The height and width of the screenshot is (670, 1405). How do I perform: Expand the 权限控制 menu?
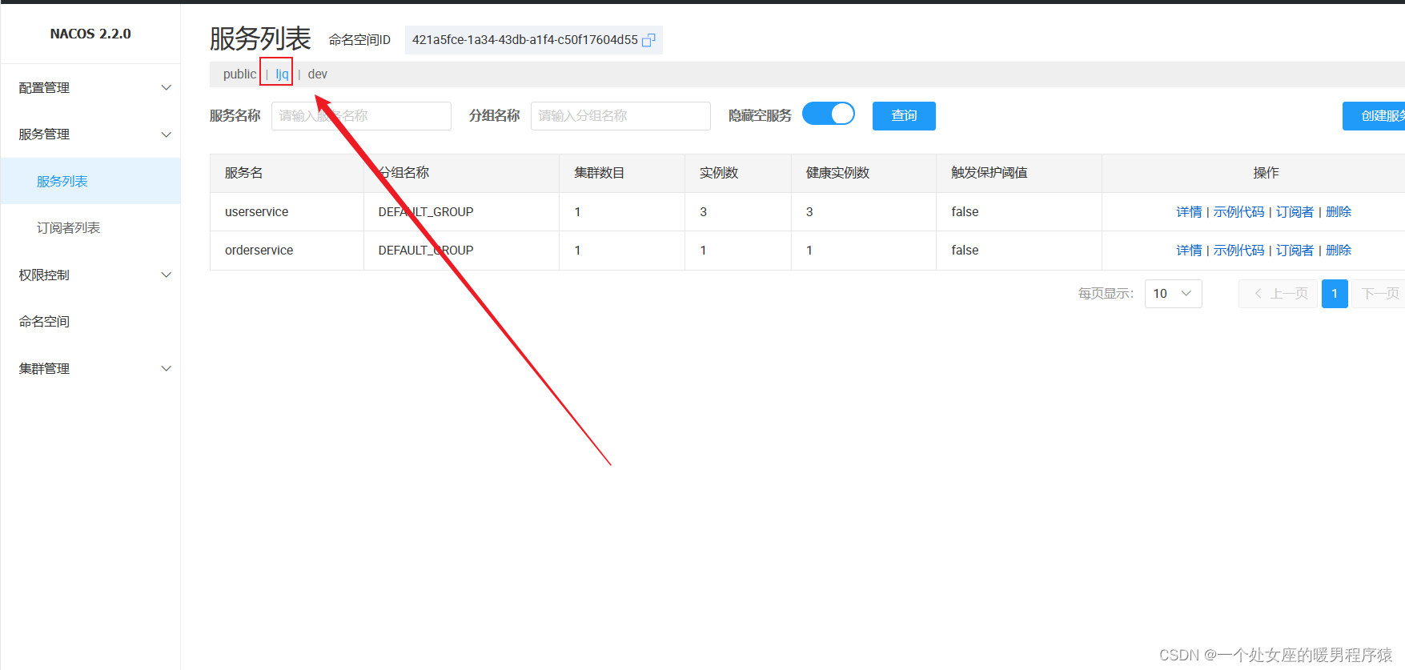pyautogui.click(x=90, y=275)
